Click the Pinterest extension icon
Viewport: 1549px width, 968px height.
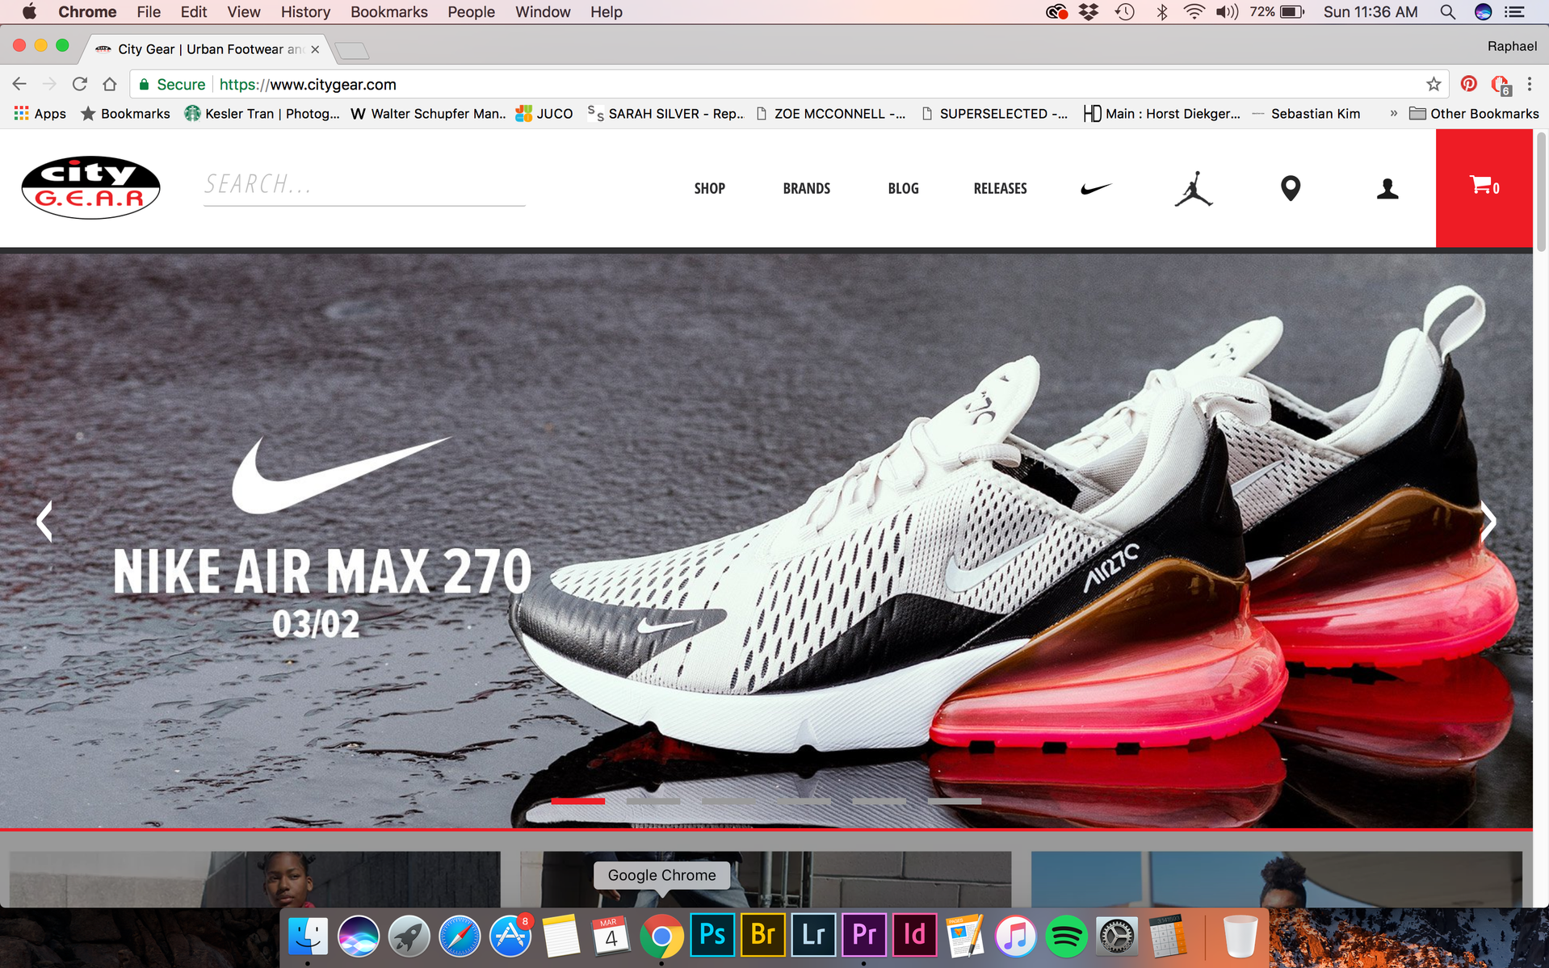pyautogui.click(x=1469, y=84)
